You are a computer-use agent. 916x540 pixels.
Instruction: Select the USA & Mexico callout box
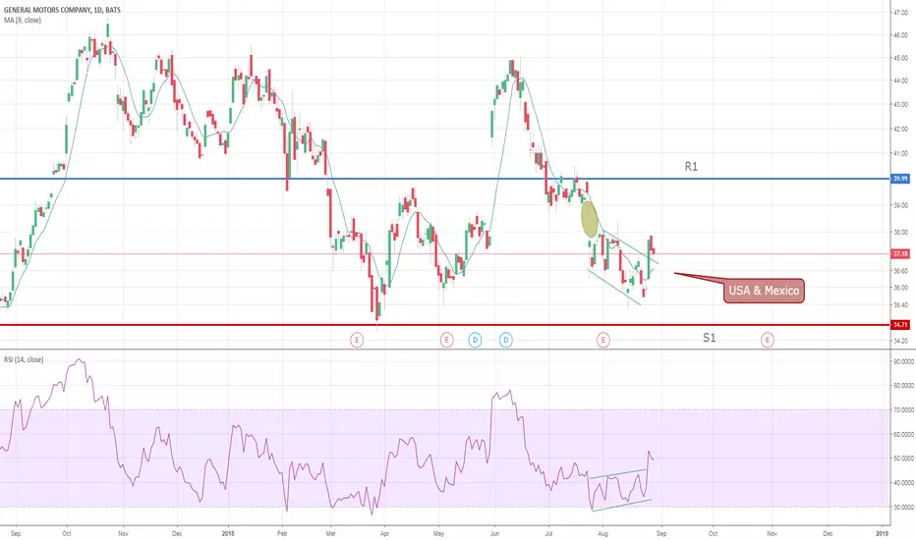tap(764, 291)
